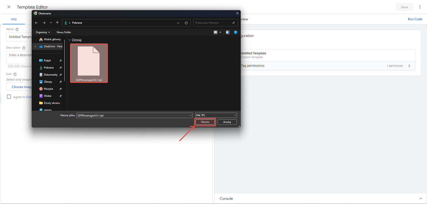427x204 pixels.
Task: Open Dokumenty in the sidebar
Action: (x=49, y=75)
